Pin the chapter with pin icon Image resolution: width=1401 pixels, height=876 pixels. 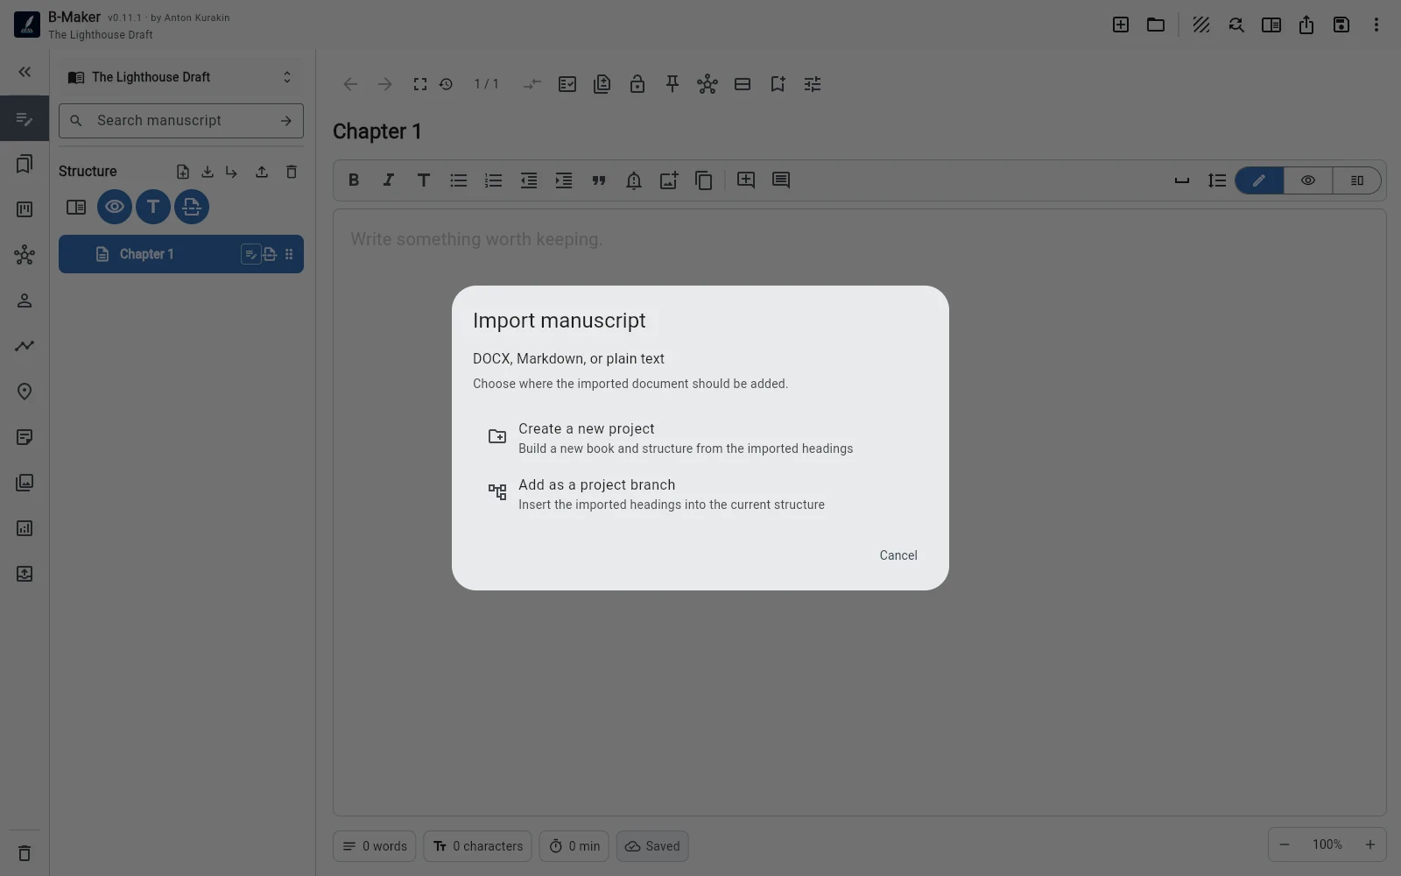coord(672,84)
